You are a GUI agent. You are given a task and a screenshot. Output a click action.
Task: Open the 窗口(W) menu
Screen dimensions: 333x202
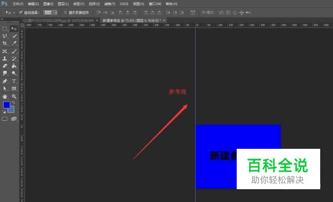tap(155, 4)
